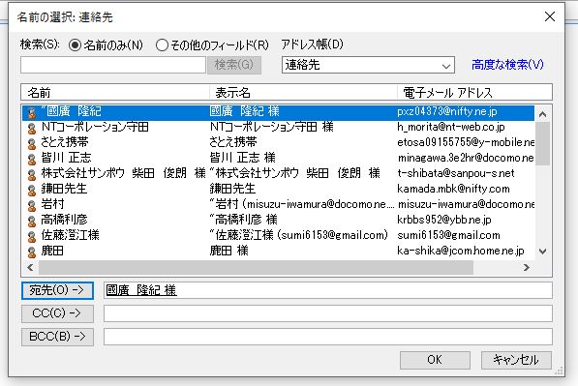This screenshot has width=578, height=386.
Task: Click contact icon beside さとえ携帯
Action: click(32, 143)
